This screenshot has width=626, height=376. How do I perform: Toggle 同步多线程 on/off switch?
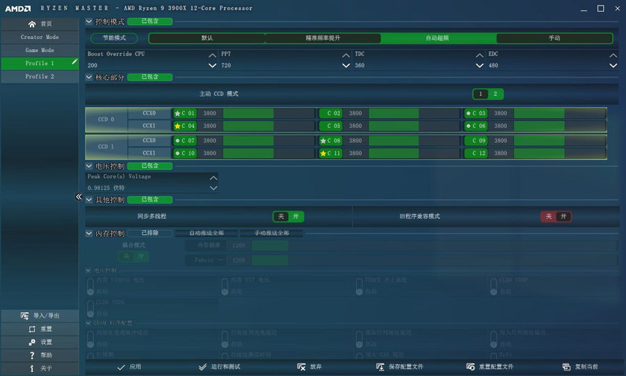(288, 216)
